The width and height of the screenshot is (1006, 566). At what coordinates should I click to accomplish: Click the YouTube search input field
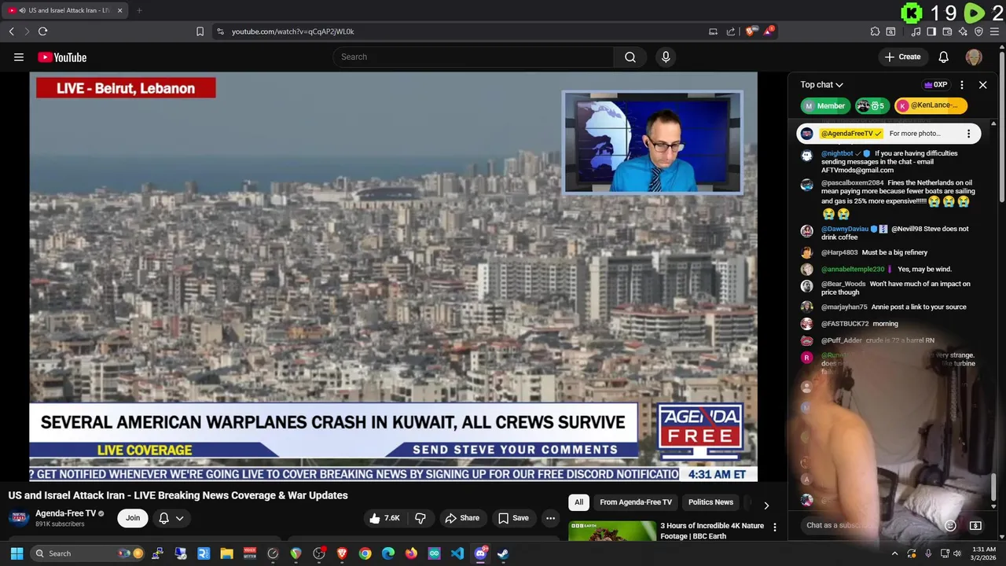[473, 57]
